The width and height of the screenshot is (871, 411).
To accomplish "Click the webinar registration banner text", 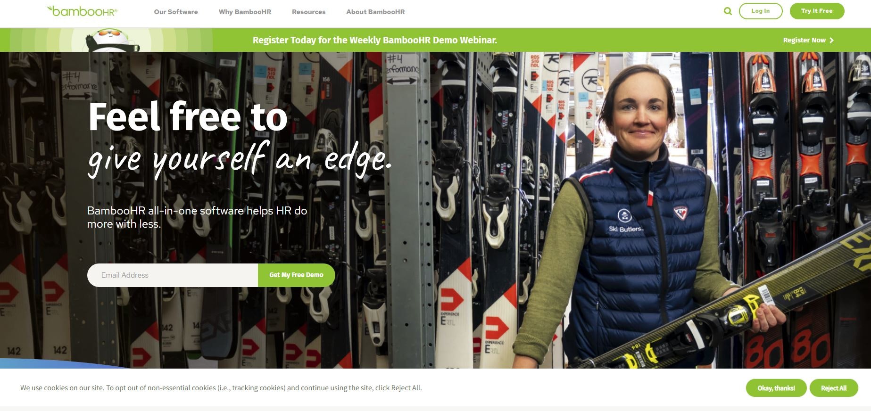I will click(x=375, y=40).
